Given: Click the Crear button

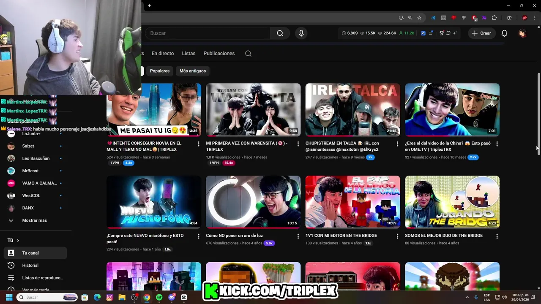Looking at the screenshot, I should click(x=481, y=33).
